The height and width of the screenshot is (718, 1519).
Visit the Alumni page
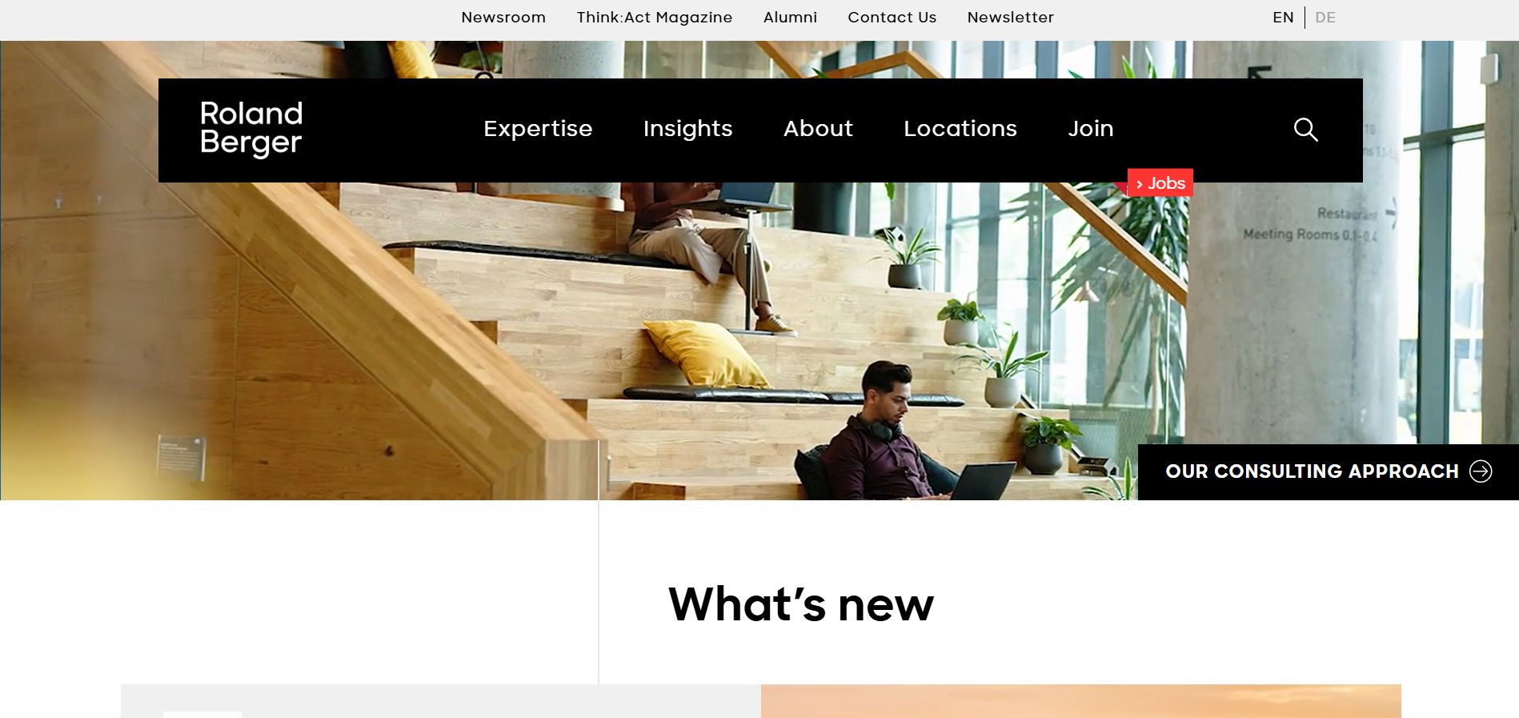[790, 18]
